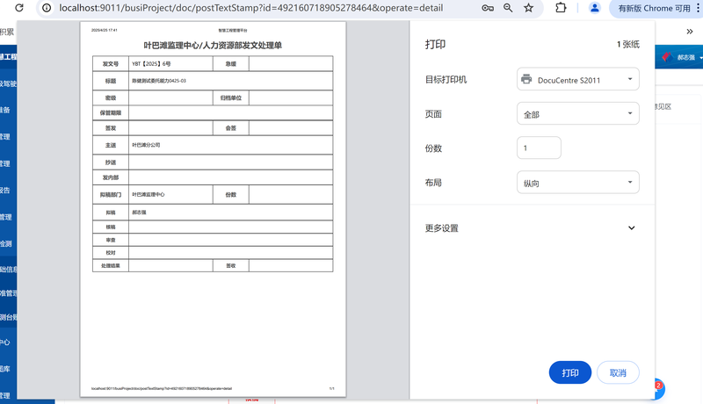Click the browser address bar URL
This screenshot has width=703, height=404.
[264, 8]
